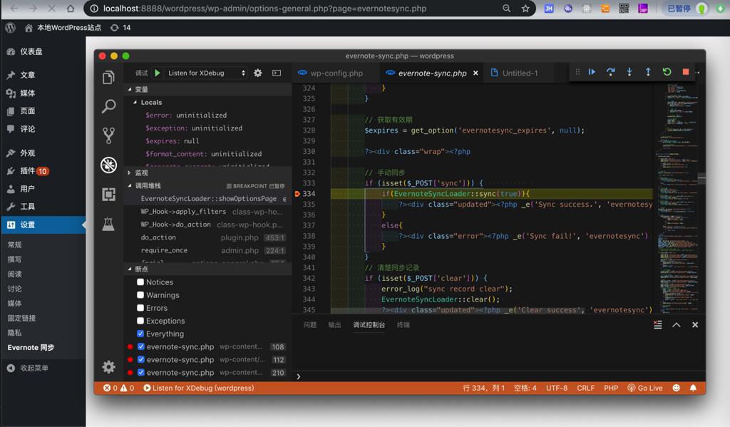Stop the debugging session
Screen dimensions: 730x427
point(686,72)
